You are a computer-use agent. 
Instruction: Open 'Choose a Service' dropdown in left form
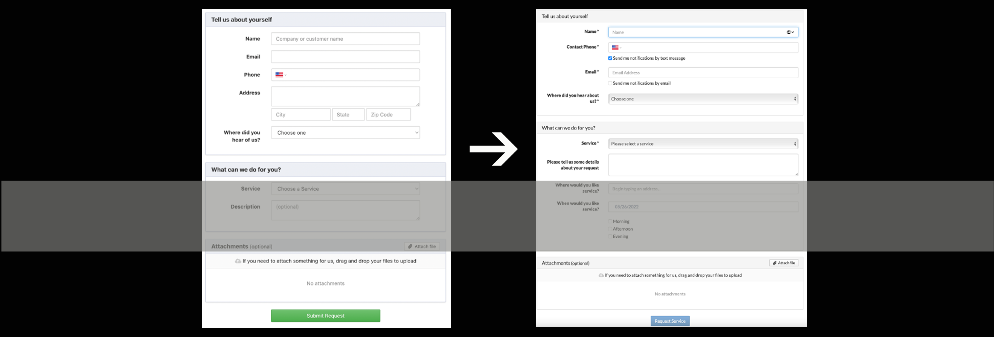345,189
